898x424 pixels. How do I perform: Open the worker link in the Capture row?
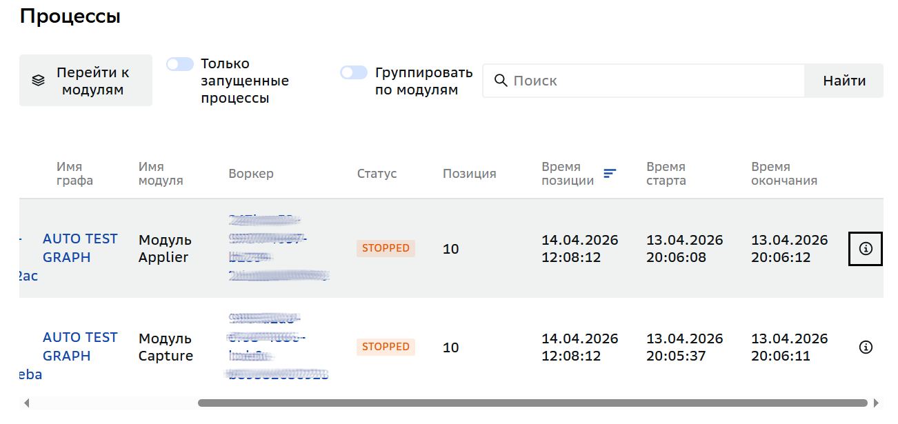click(277, 347)
